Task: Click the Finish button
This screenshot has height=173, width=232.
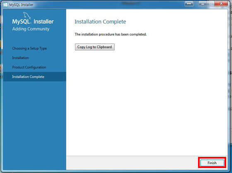Action: [212, 163]
